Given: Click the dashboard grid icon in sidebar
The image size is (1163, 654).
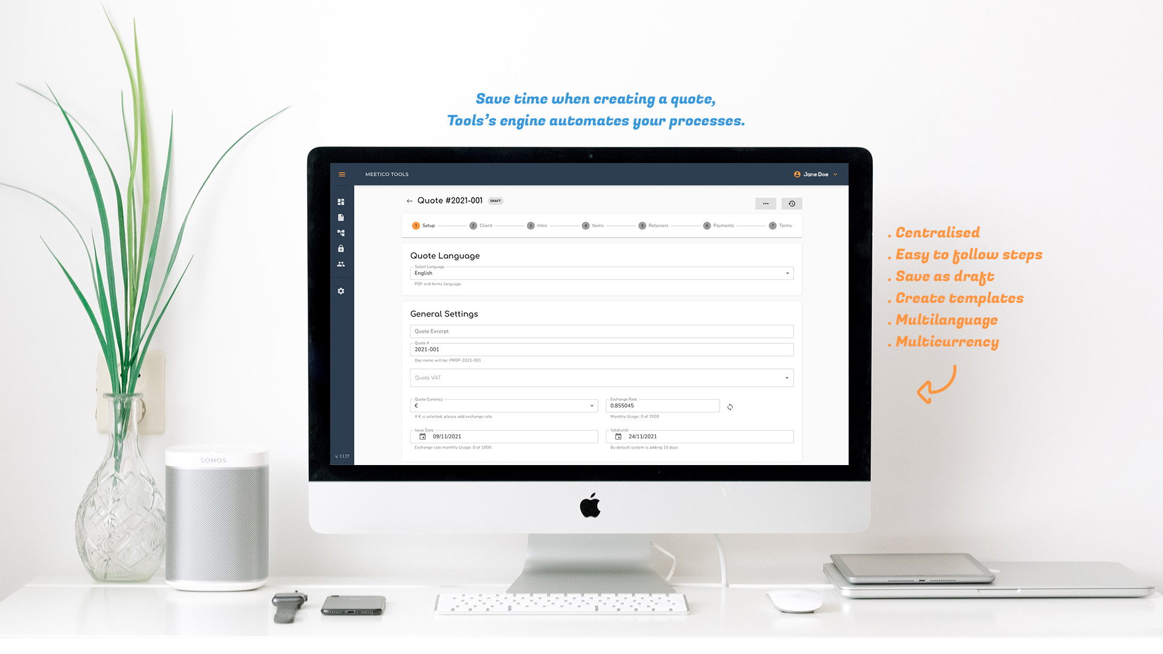Looking at the screenshot, I should (x=343, y=201).
